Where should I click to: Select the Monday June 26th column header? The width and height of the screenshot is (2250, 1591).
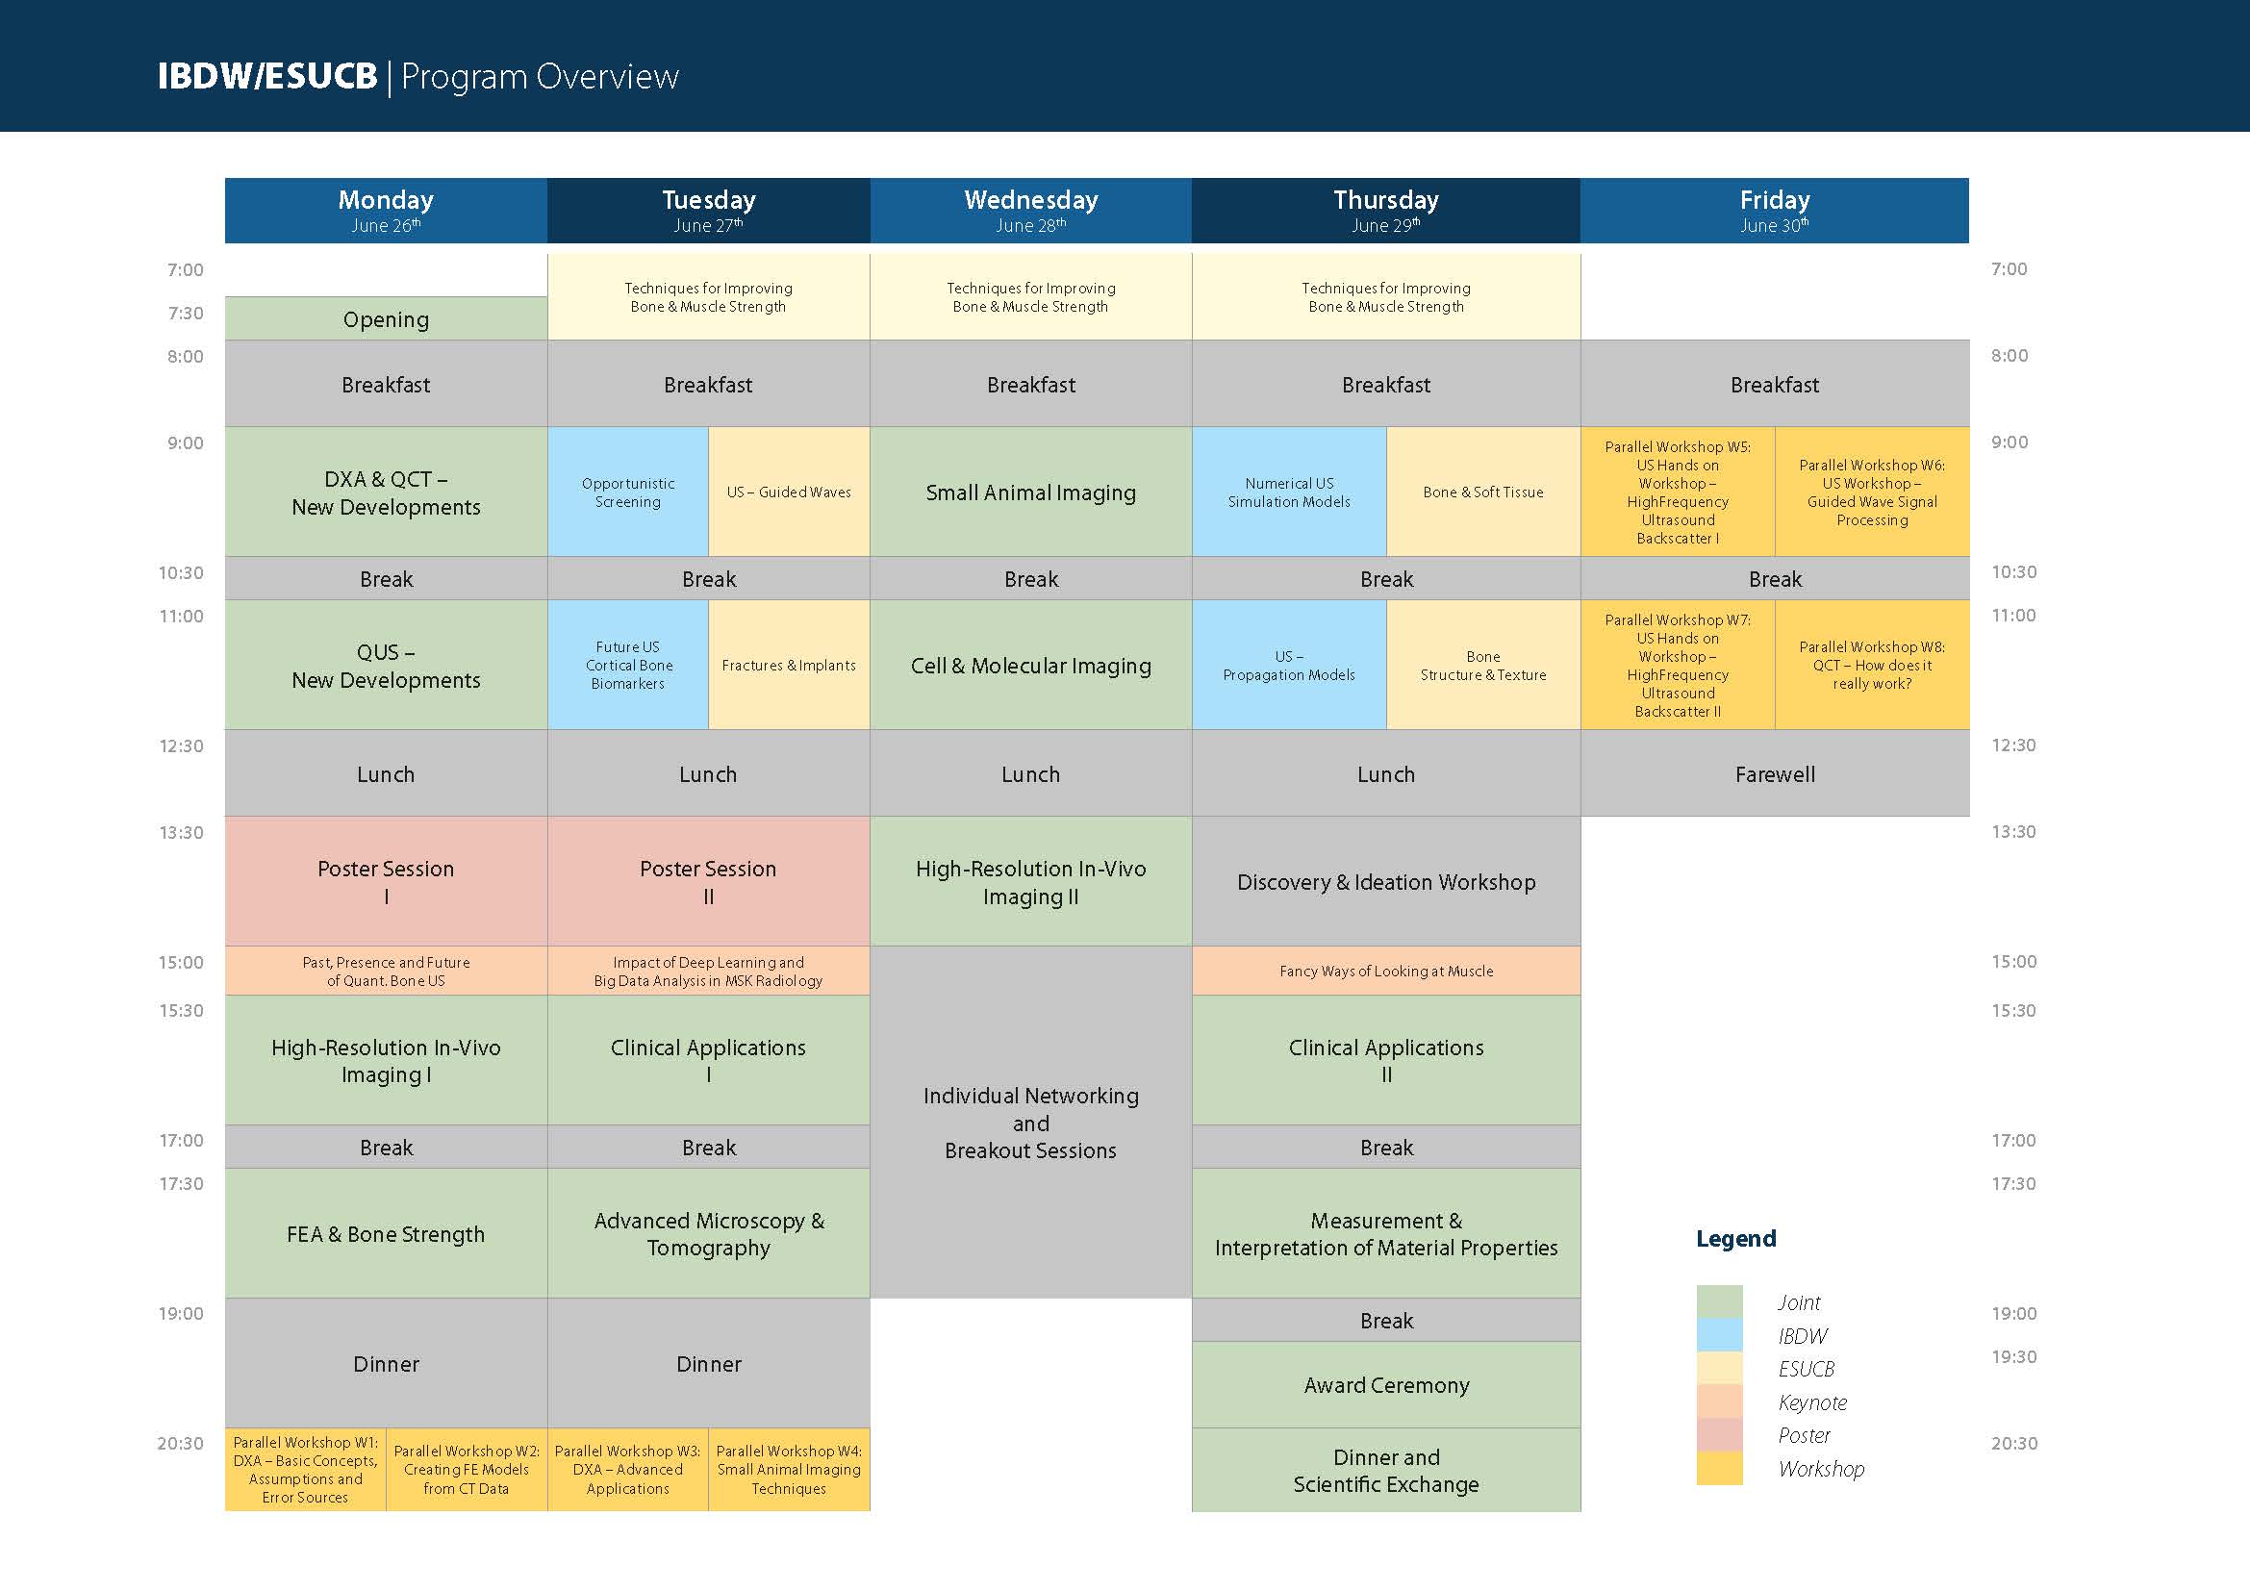click(385, 211)
